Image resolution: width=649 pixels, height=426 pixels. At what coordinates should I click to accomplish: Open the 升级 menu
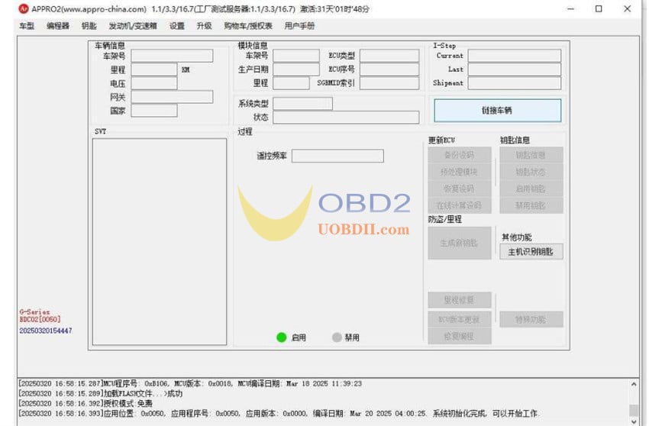204,26
